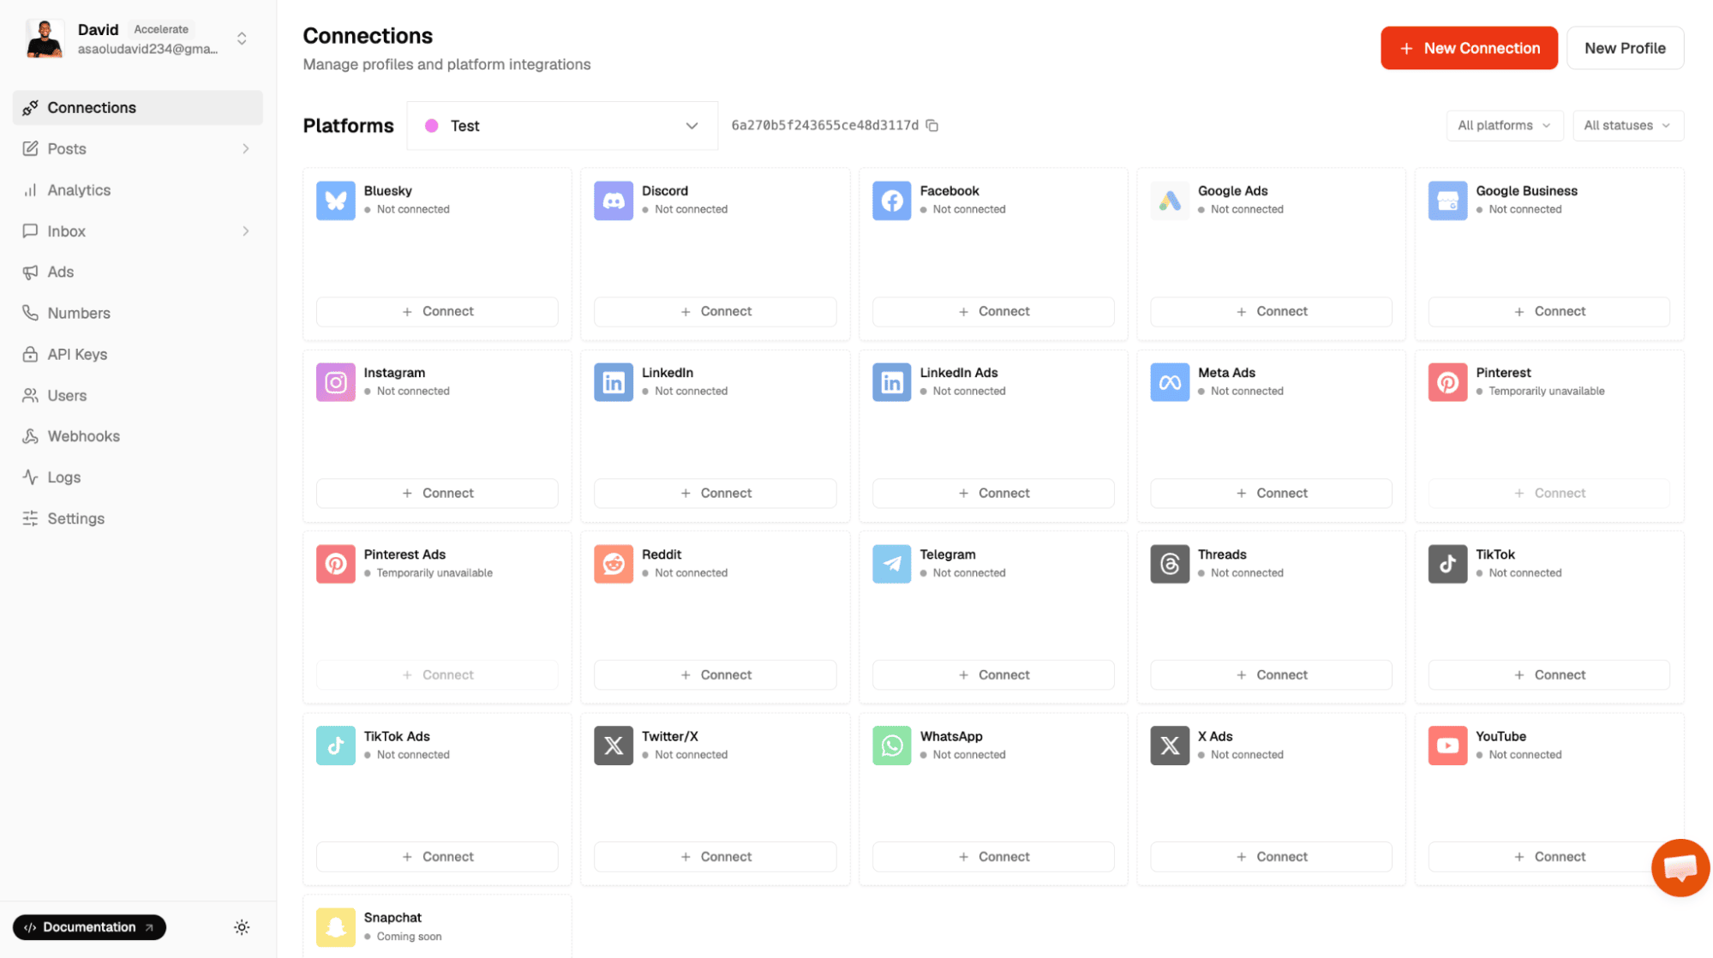The image size is (1713, 958).
Task: Click the Pinterest Ads icon
Action: coord(335,564)
